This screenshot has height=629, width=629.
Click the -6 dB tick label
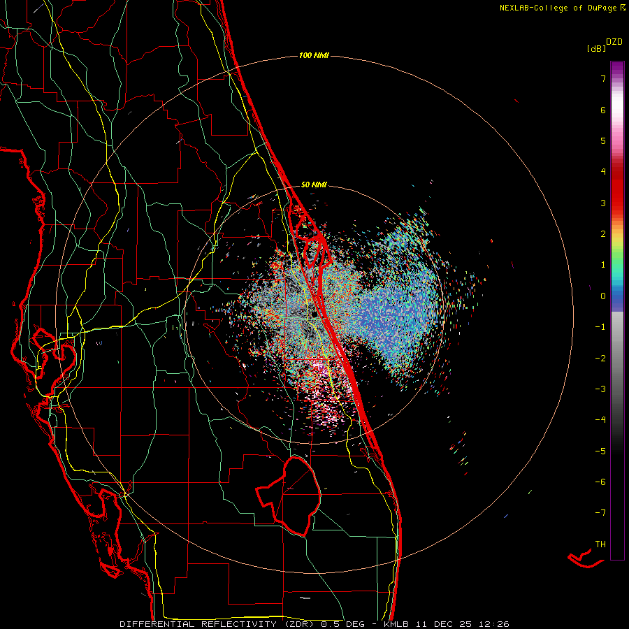click(600, 482)
